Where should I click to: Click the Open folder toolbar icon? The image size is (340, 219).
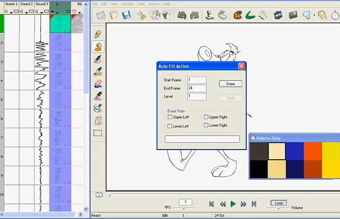113,15
